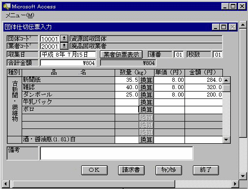Viewport: 248px width, 189px height.
Task: Click the item list scroll up arrow
Action: click(x=226, y=80)
